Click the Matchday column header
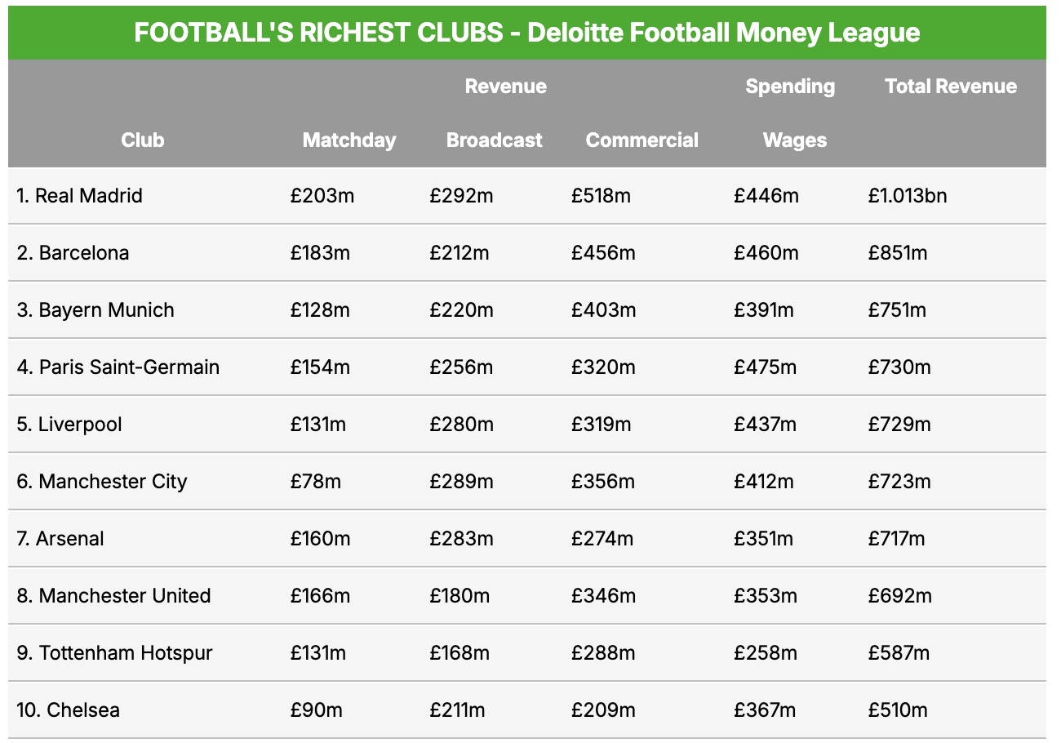This screenshot has width=1061, height=743. [349, 140]
